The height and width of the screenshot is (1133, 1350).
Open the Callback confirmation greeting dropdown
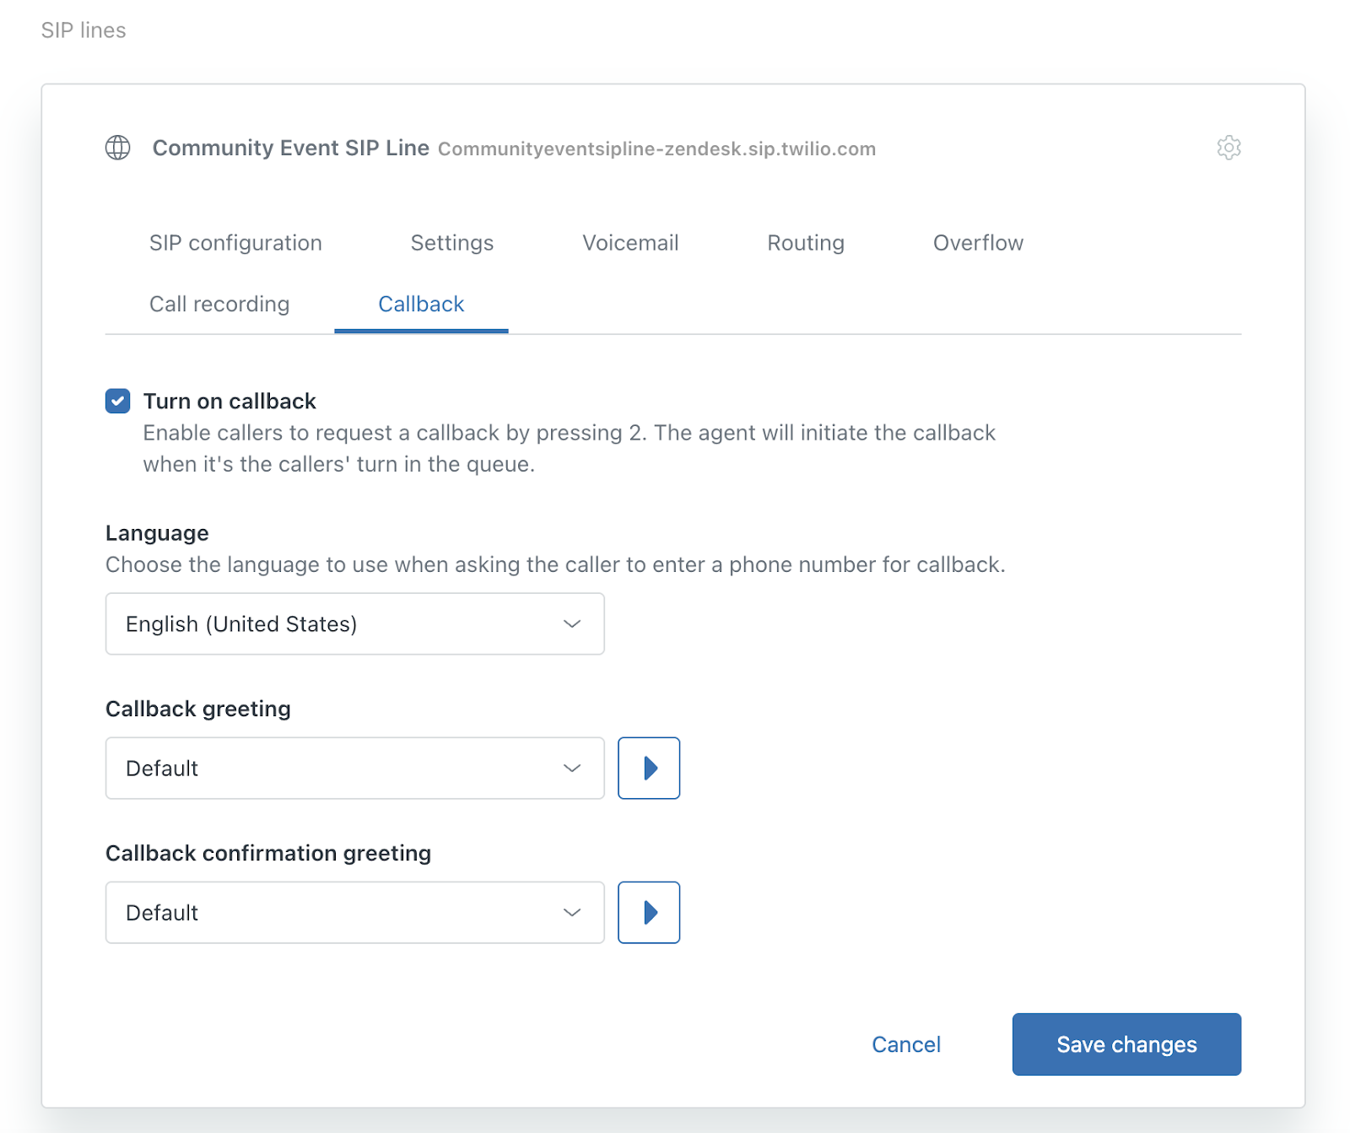354,912
